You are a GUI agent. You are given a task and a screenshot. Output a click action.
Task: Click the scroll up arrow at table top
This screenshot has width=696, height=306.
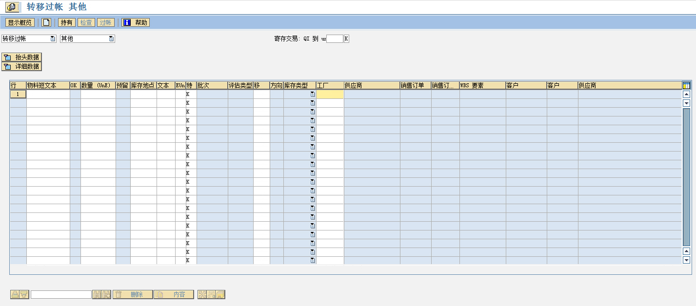coord(686,95)
